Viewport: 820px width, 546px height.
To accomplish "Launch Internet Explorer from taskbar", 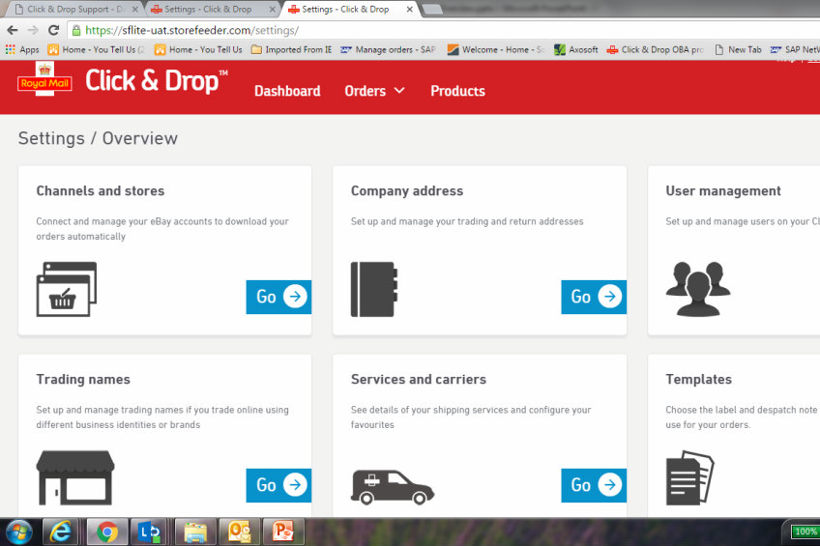I will pyautogui.click(x=60, y=532).
